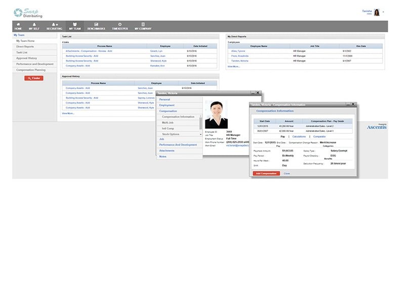Viewport: 405px width, 303px height.
Task: Expand the Job section in the employee popup
Action: [161, 139]
